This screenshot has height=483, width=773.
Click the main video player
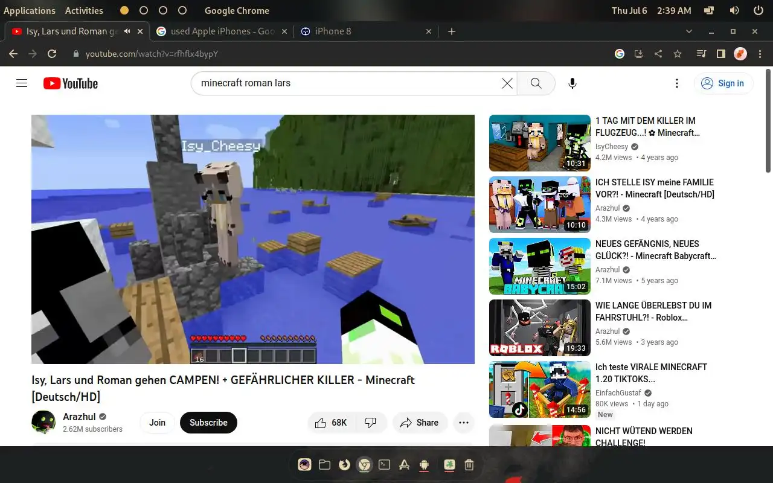click(253, 239)
